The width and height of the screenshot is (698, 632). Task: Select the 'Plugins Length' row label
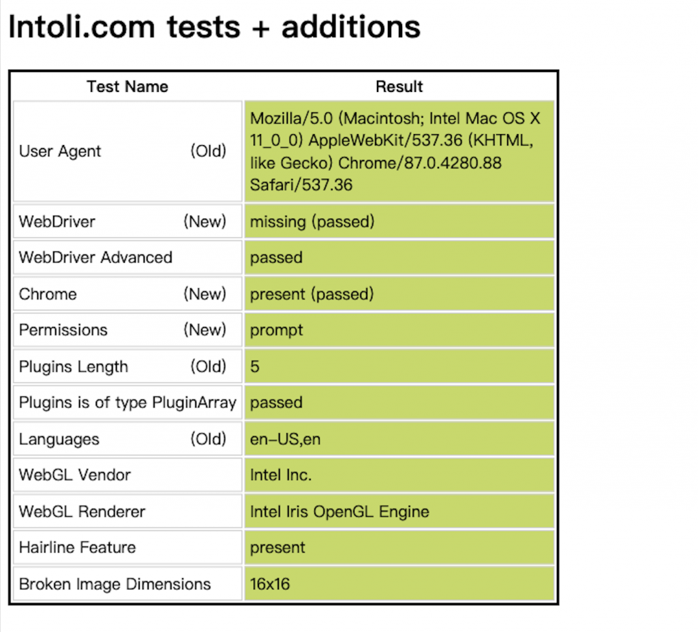74,366
